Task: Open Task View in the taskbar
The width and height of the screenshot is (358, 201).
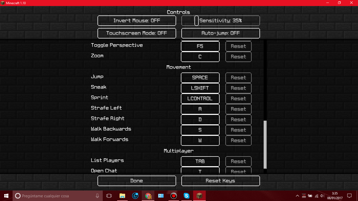Action: pyautogui.click(x=109, y=196)
